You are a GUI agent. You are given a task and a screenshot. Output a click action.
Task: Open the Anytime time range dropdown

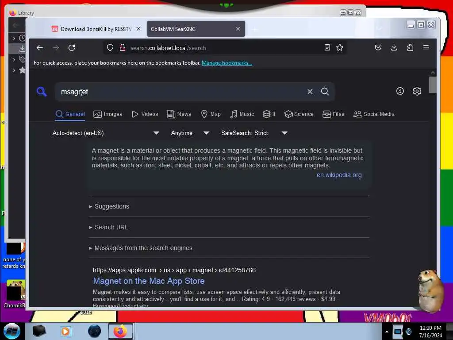point(190,133)
